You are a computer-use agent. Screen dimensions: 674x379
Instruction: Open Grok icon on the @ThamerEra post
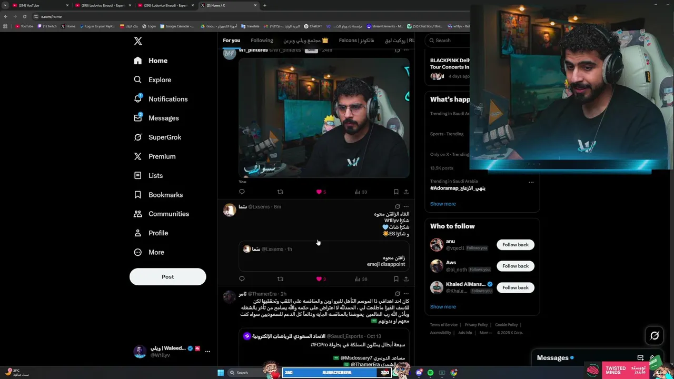coord(398,294)
